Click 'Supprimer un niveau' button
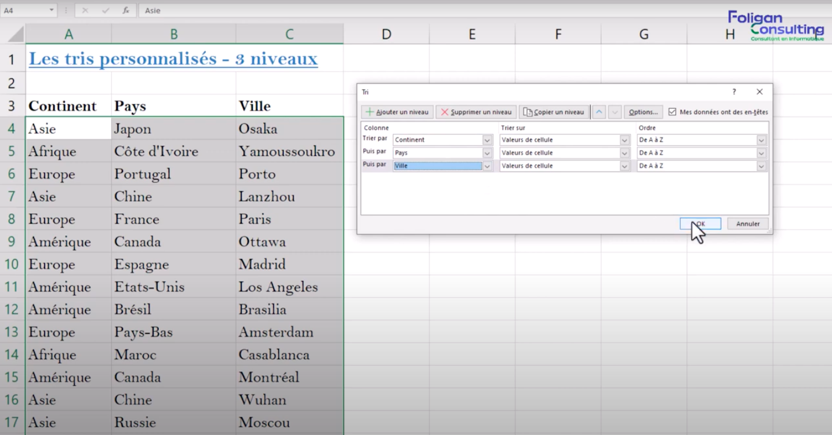832x435 pixels. pos(476,112)
